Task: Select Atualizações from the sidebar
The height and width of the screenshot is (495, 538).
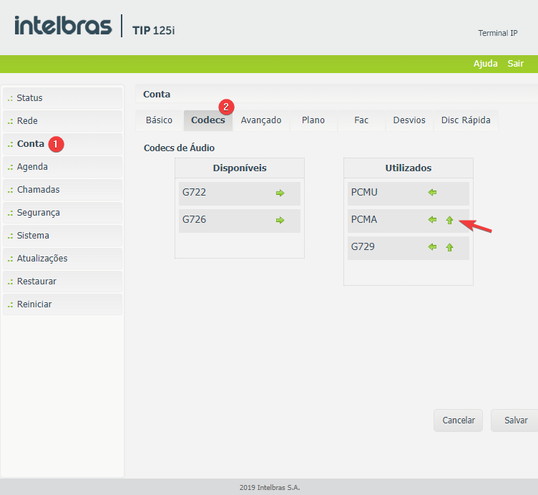Action: click(42, 259)
